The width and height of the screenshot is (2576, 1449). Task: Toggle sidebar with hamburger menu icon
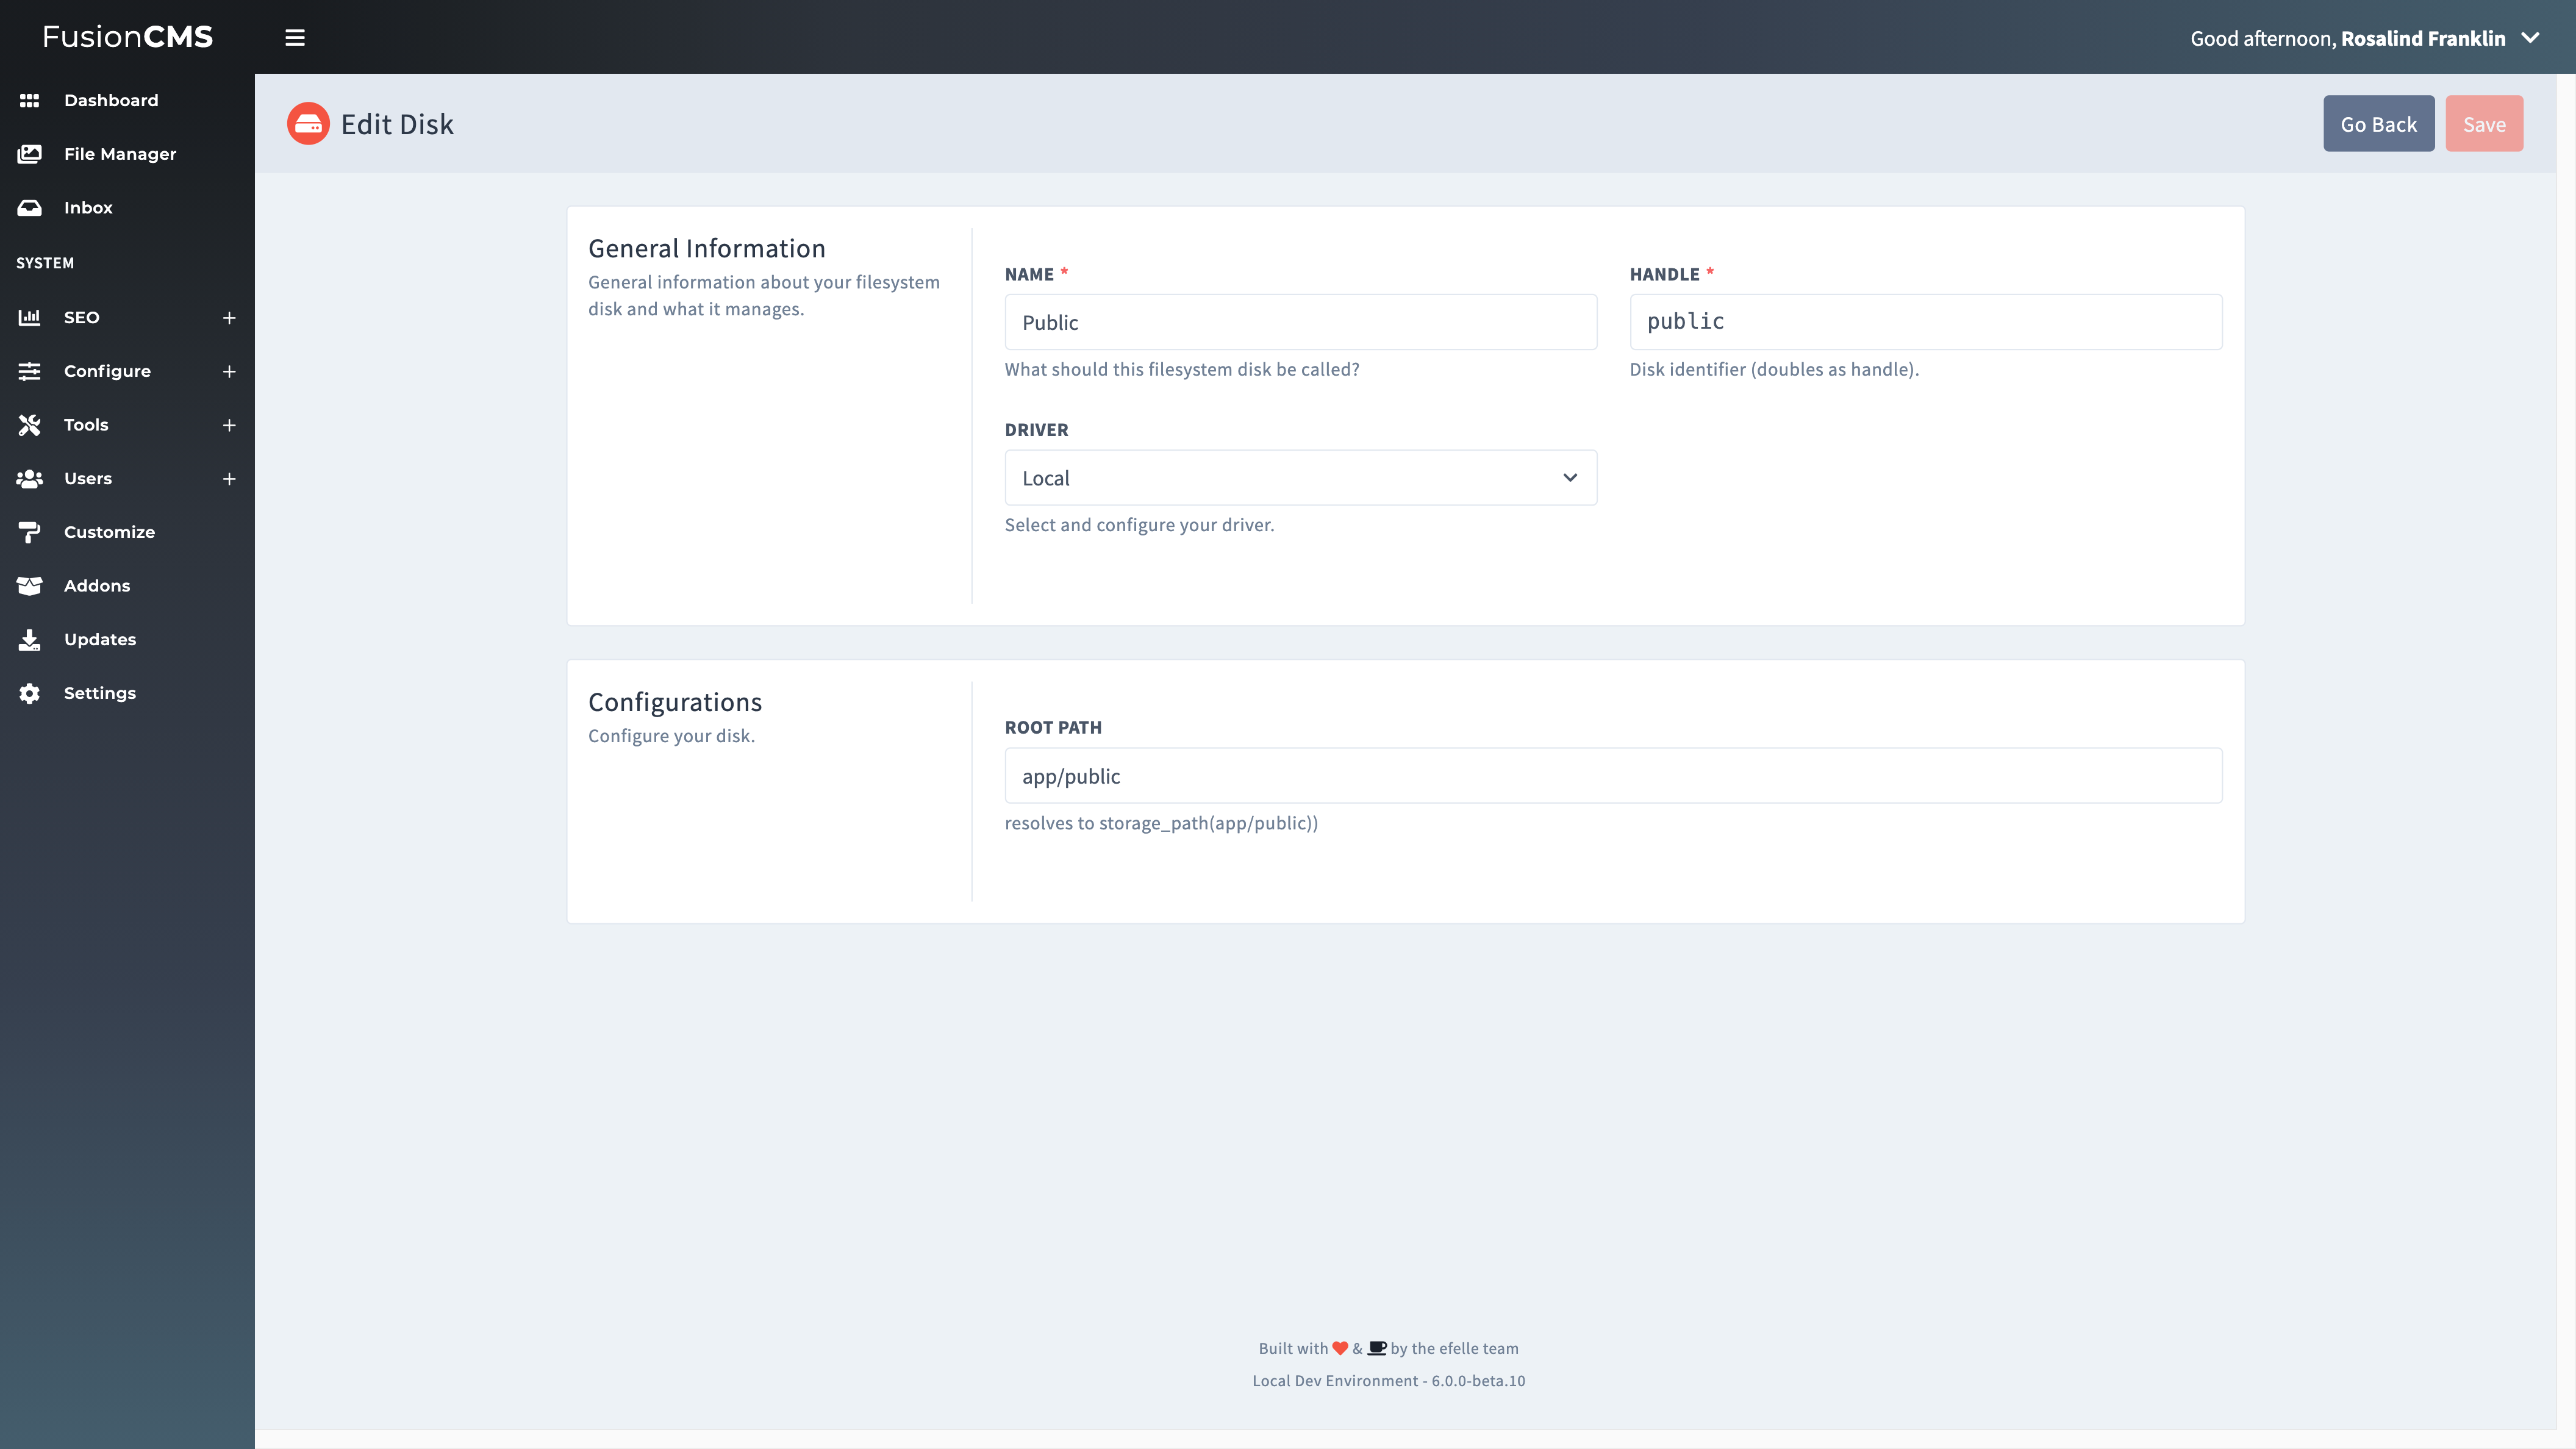pos(294,38)
